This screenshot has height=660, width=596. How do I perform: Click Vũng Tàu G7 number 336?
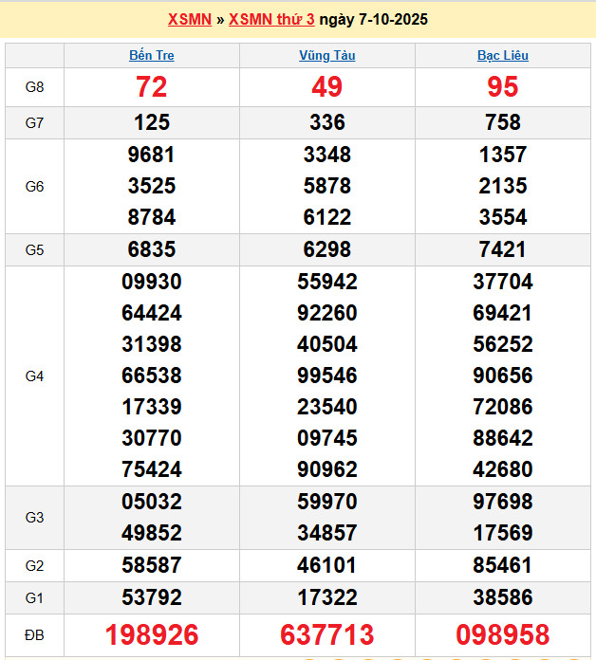(x=326, y=122)
